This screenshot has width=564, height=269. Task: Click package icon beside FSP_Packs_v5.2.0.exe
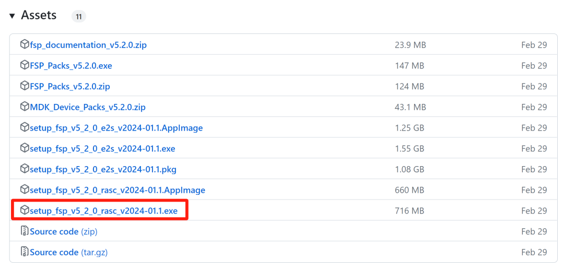(x=25, y=65)
